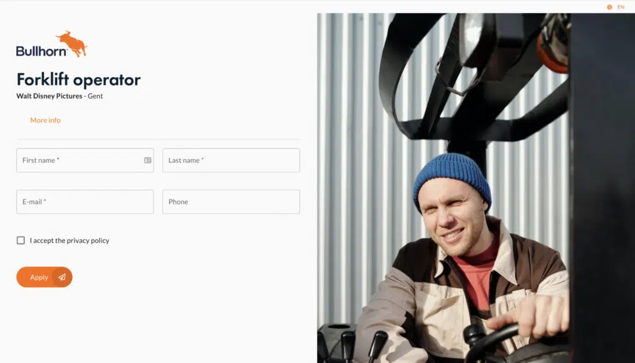
Task: Click the 'Forklift operator' job title heading
Action: [79, 79]
